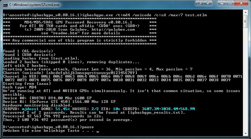Click the vertical scrollbar thumb
The image size is (251, 139).
click(245, 22)
